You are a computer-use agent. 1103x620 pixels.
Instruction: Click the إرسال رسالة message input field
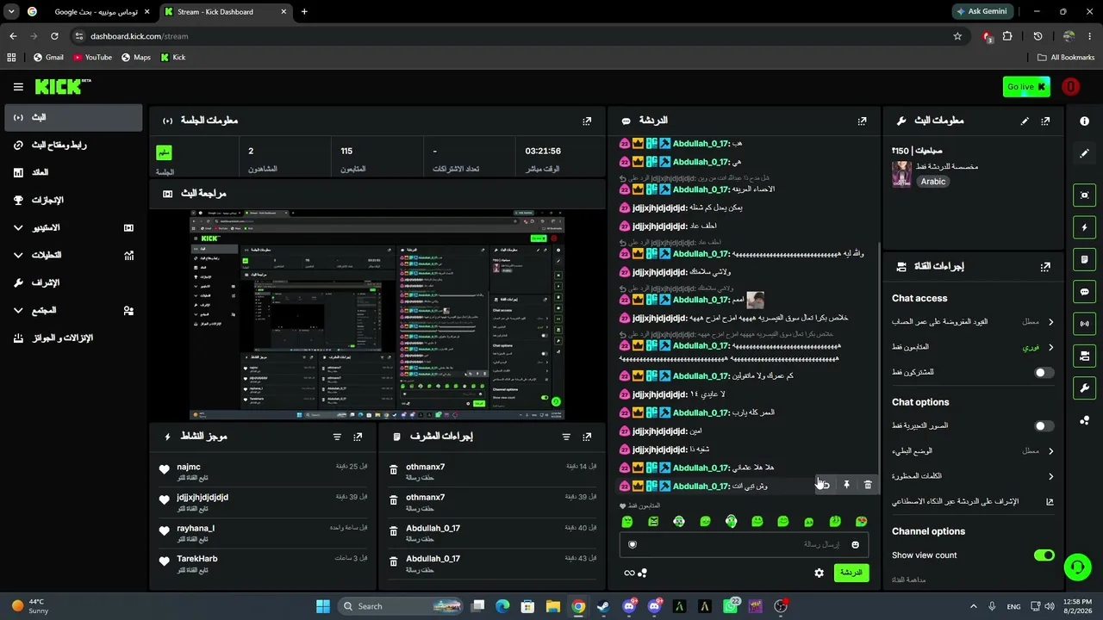click(744, 544)
